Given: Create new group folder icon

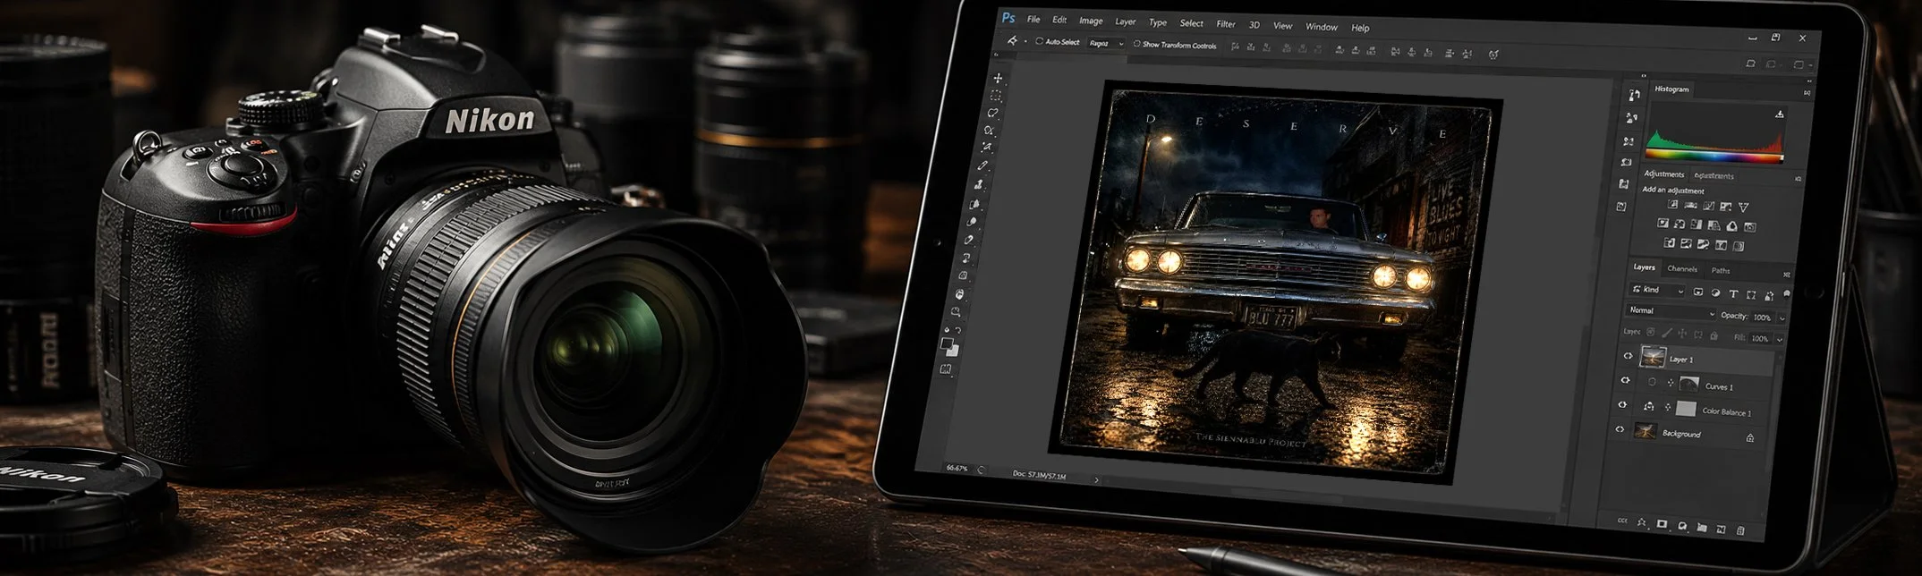Looking at the screenshot, I should pos(1702,528).
